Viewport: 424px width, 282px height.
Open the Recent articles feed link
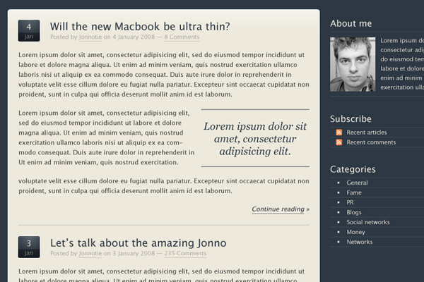[367, 133]
